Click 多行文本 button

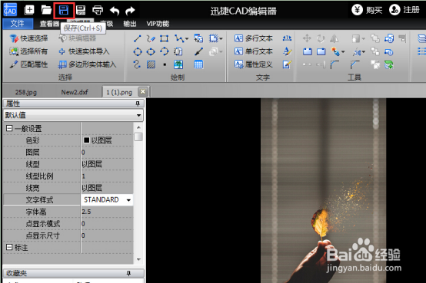point(254,38)
